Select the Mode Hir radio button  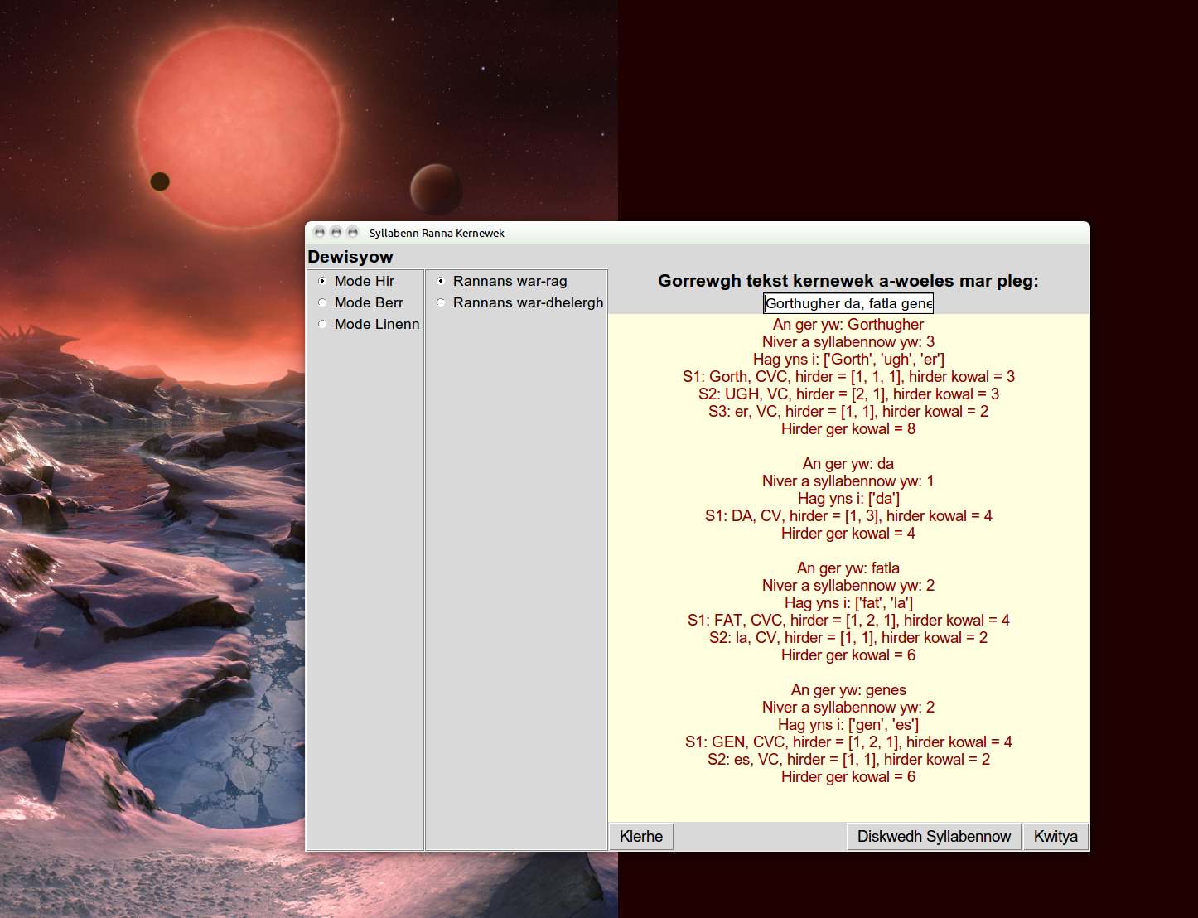pyautogui.click(x=322, y=281)
